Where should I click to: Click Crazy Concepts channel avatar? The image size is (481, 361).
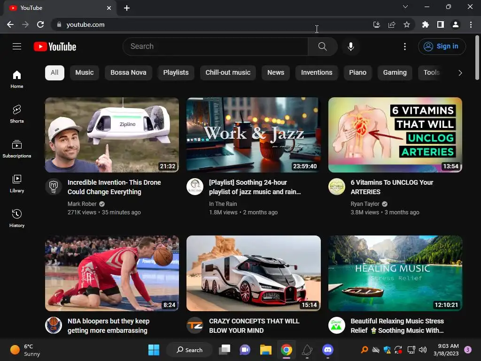195,325
